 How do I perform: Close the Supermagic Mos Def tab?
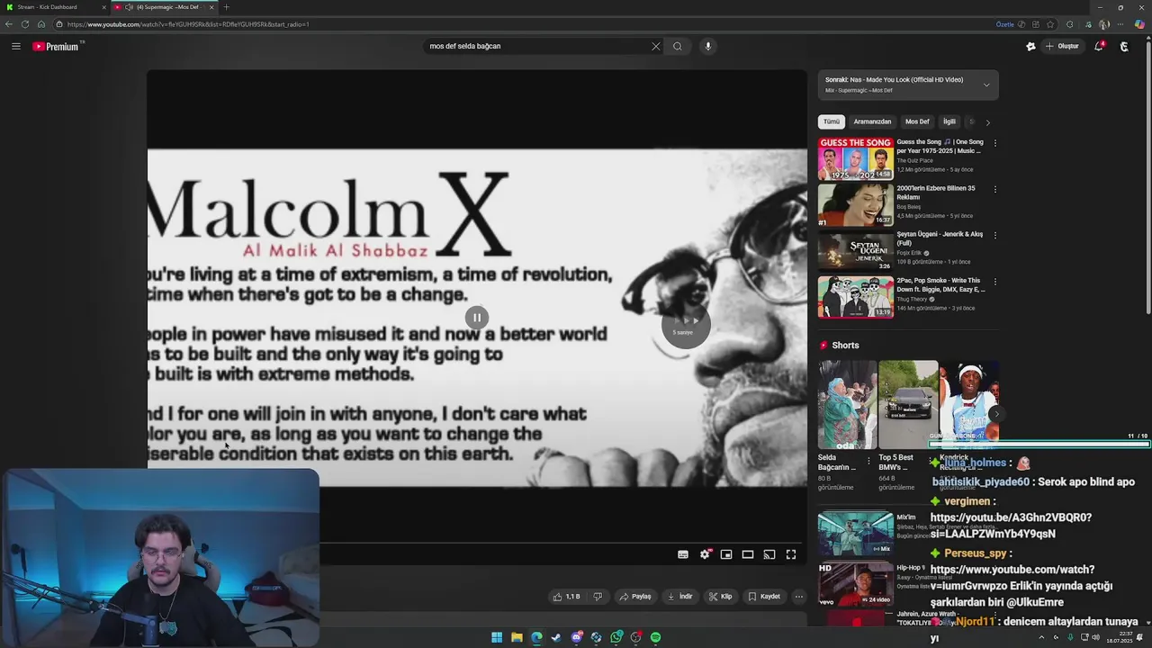[x=212, y=7]
